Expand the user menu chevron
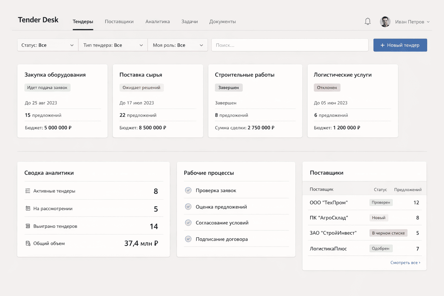The width and height of the screenshot is (444, 296). (428, 22)
